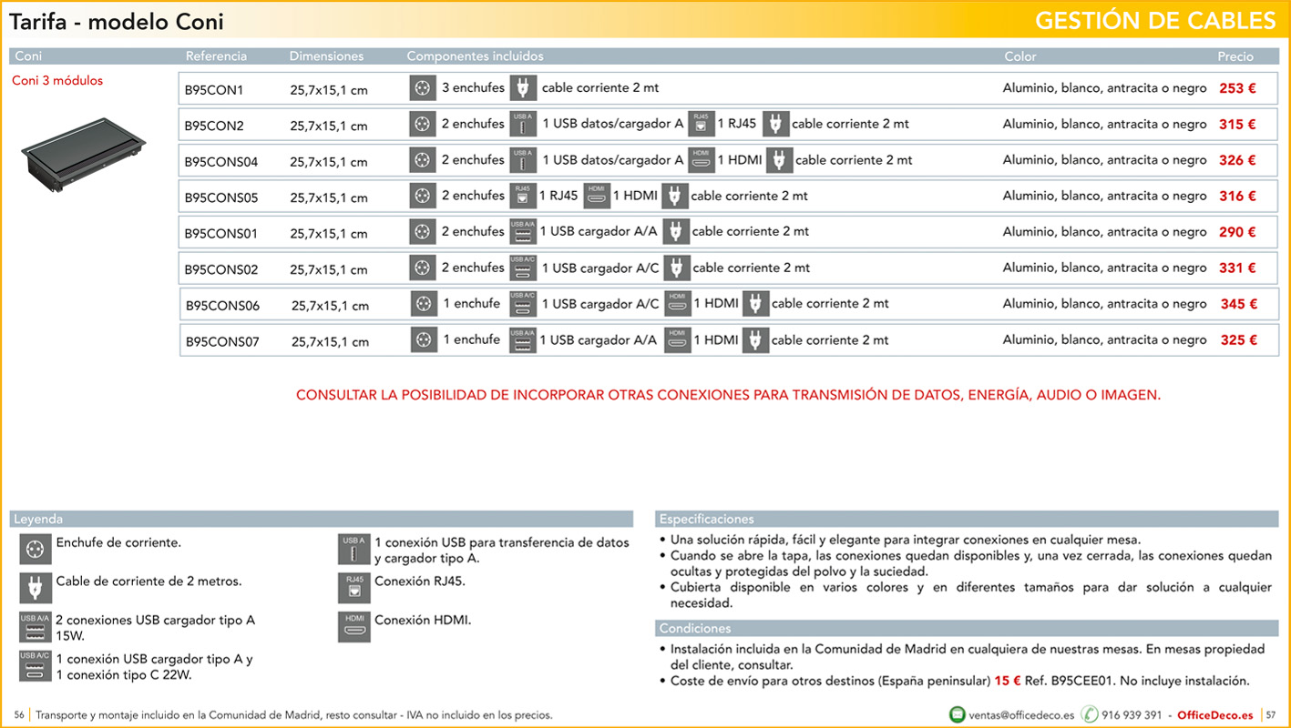Click the 15 € shipping cost text
This screenshot has width=1291, height=728.
tap(1006, 681)
